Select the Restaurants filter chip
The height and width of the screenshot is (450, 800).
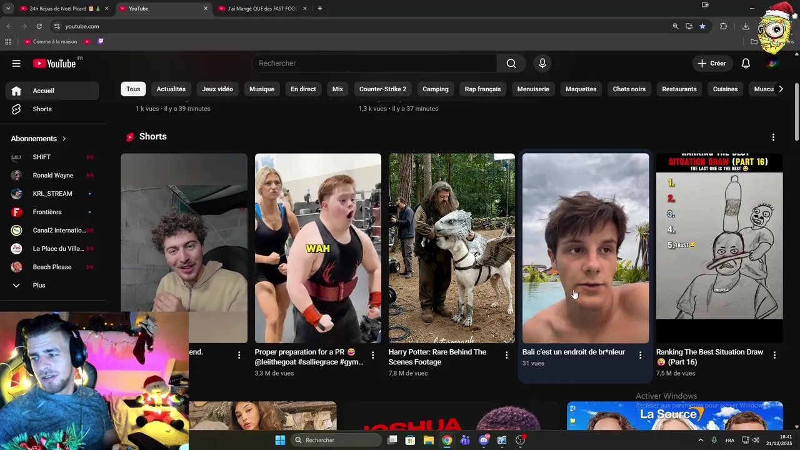point(679,89)
